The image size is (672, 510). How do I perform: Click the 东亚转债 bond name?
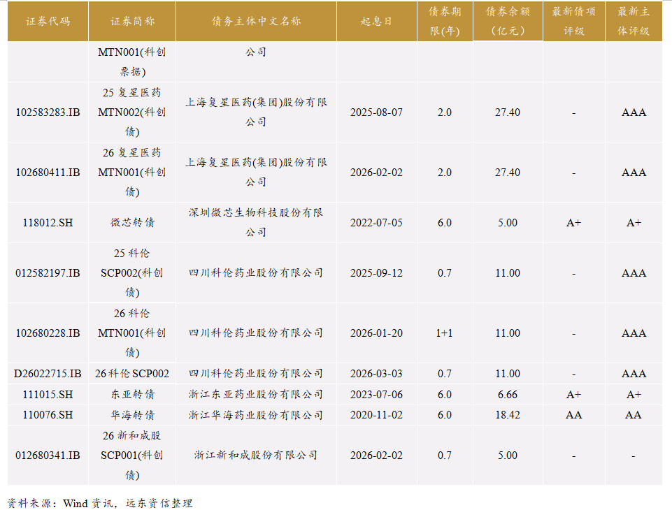pyautogui.click(x=132, y=395)
